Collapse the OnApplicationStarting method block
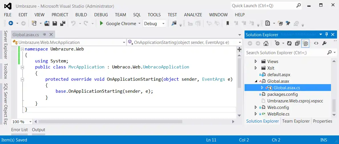339x144 pixels. click(x=22, y=79)
